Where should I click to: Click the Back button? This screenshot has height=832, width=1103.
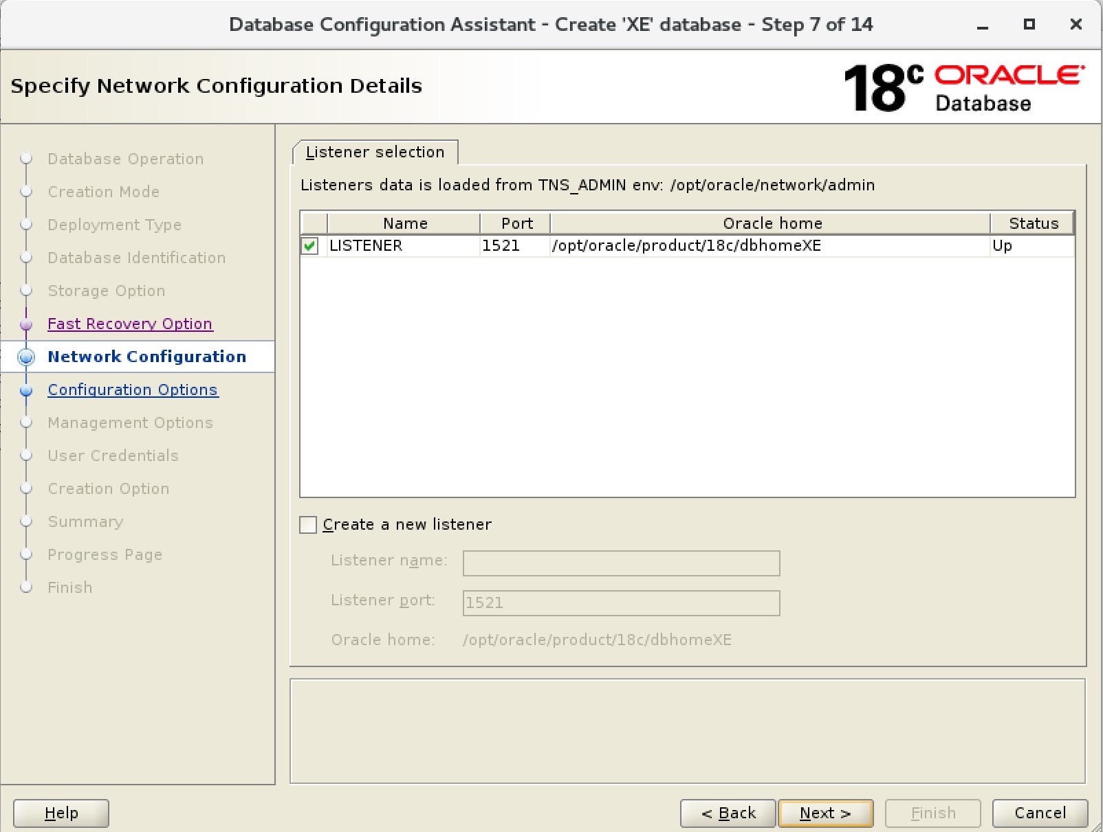tap(727, 813)
